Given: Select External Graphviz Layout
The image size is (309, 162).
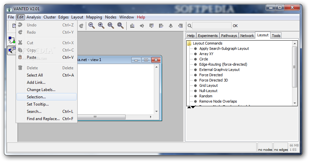Looking at the screenshot, I should pos(219,70).
